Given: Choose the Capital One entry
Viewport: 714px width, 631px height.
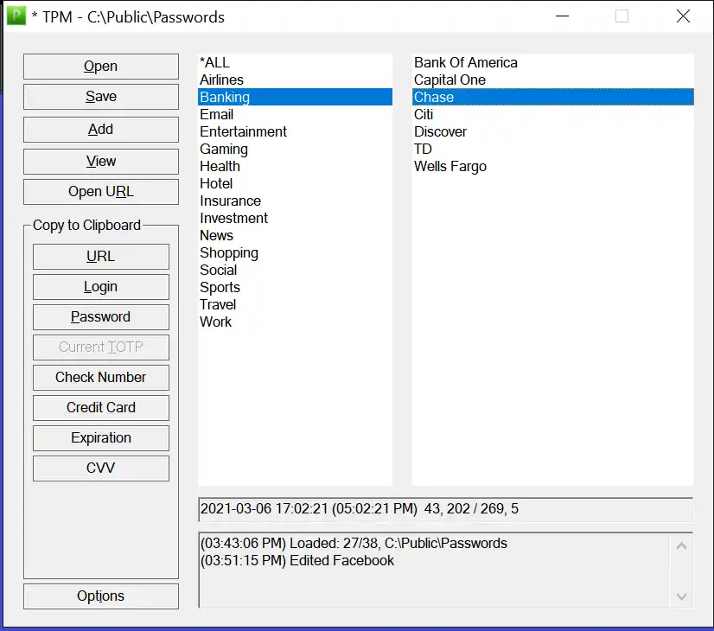Looking at the screenshot, I should (553, 80).
